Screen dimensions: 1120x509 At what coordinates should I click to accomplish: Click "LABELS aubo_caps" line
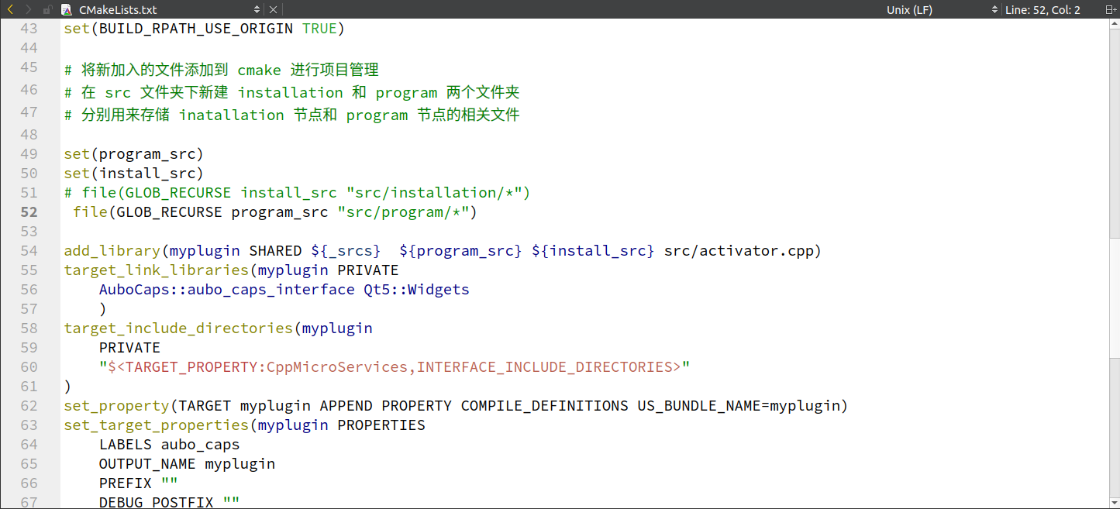click(x=169, y=444)
